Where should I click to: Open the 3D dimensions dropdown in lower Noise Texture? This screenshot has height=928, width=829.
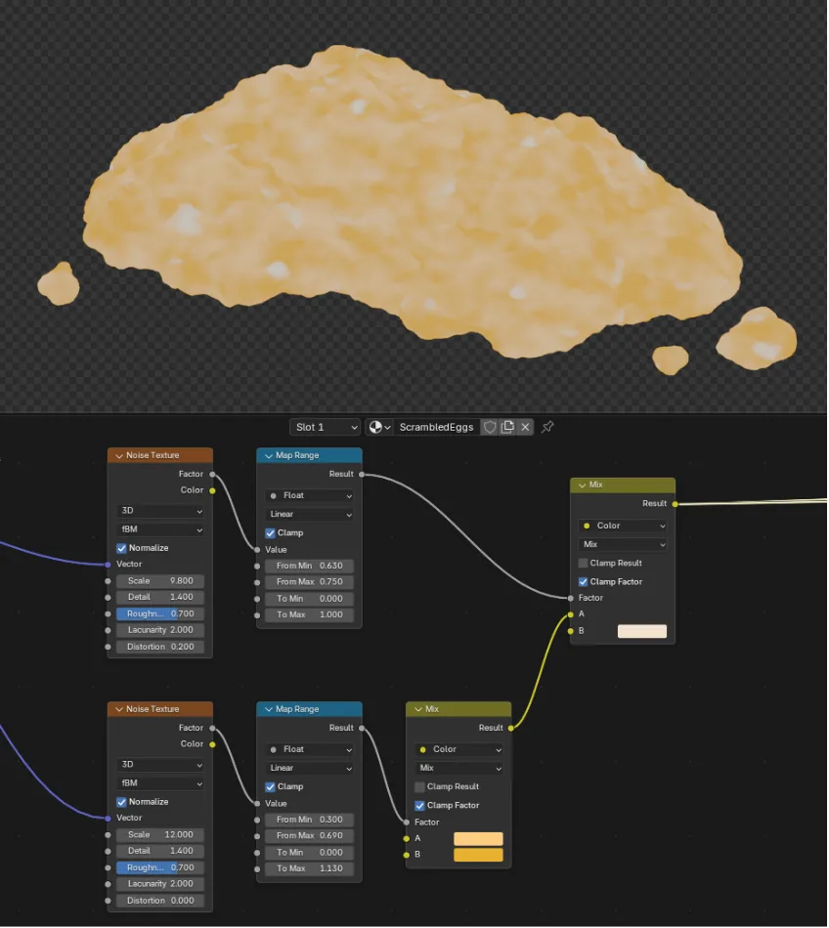pyautogui.click(x=160, y=765)
